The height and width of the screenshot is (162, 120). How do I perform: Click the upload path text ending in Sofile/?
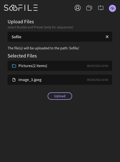(x=43, y=48)
